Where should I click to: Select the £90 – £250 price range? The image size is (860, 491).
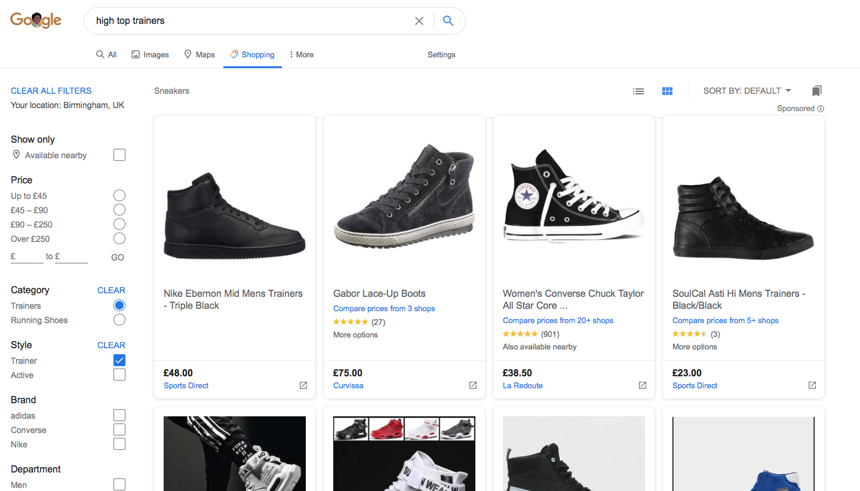tap(119, 224)
